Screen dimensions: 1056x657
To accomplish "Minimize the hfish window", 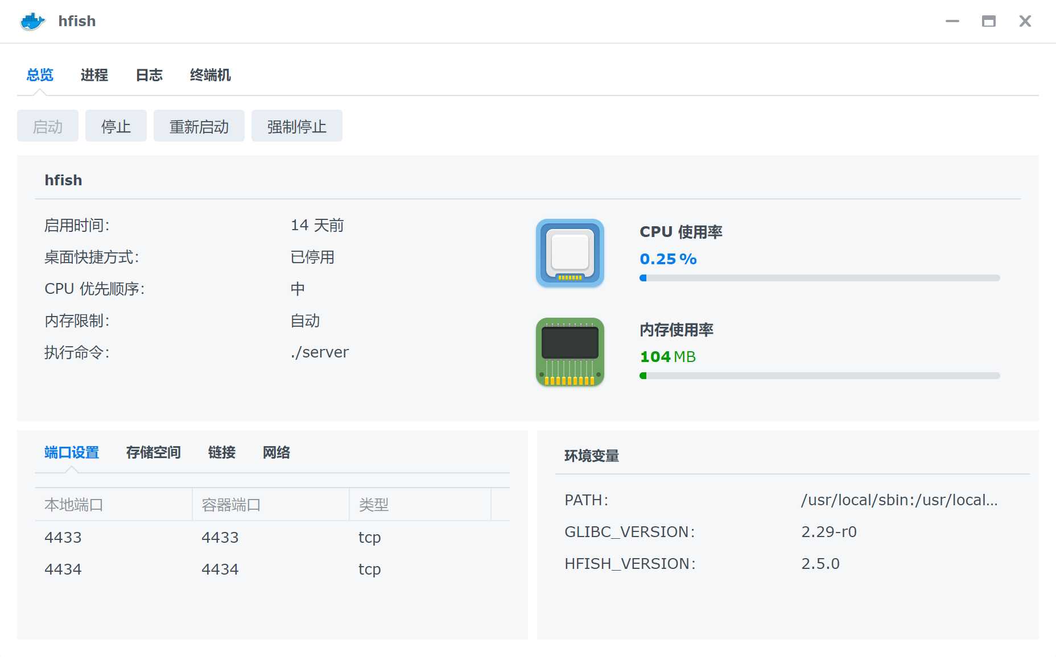I will tap(952, 22).
